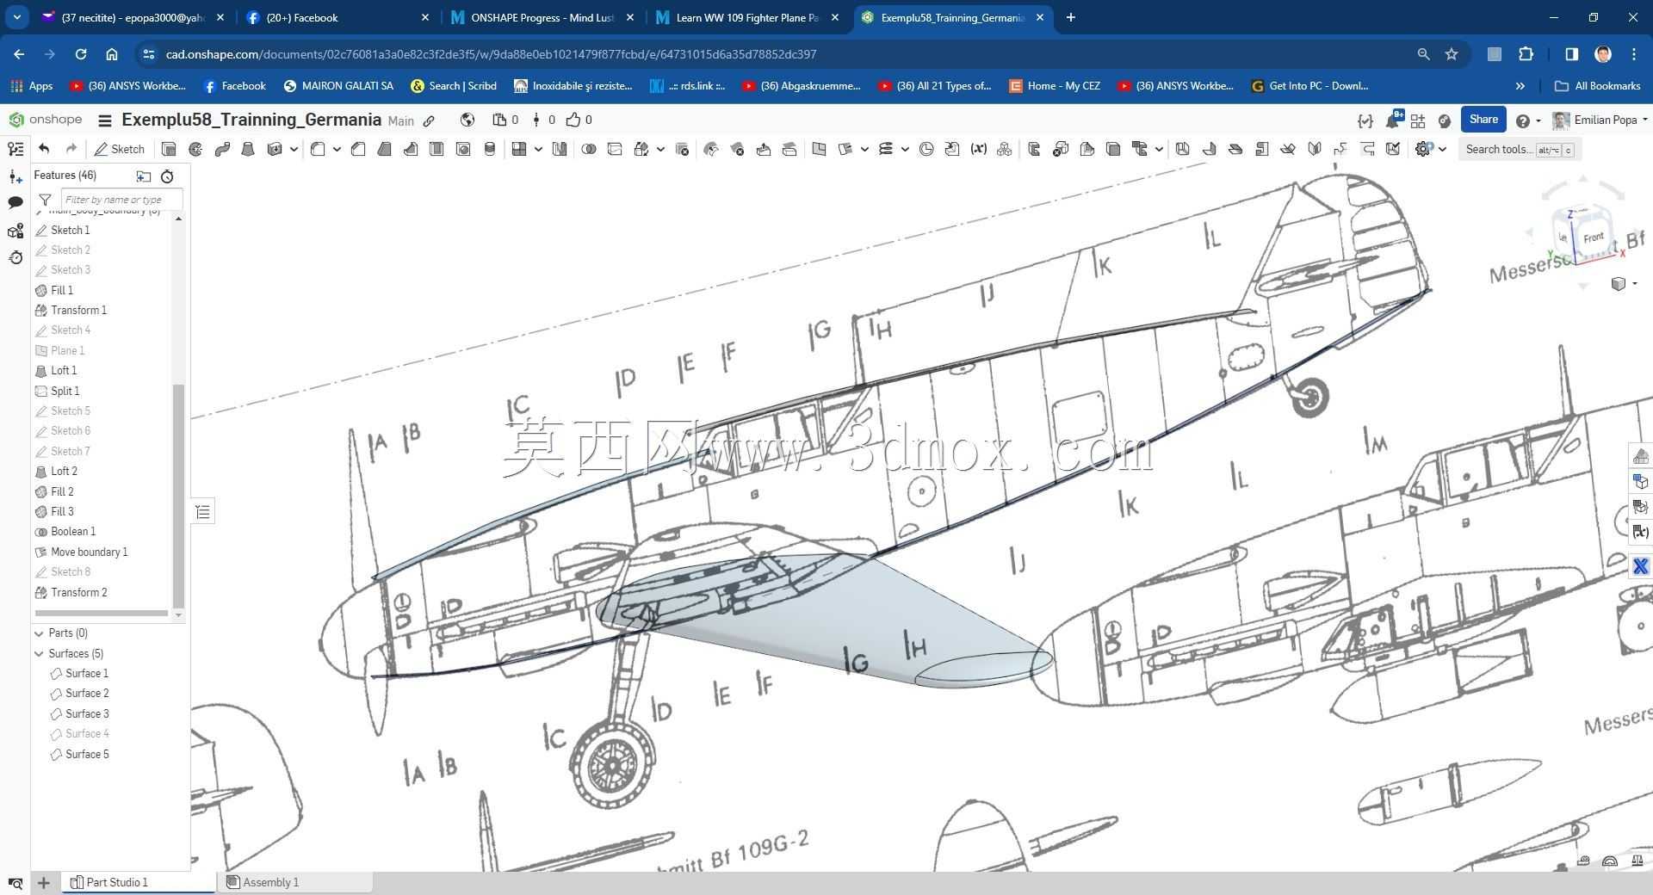Select the Linear pattern tool
The width and height of the screenshot is (1653, 895).
point(518,149)
